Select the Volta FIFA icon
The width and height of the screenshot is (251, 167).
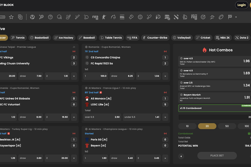[194, 17]
